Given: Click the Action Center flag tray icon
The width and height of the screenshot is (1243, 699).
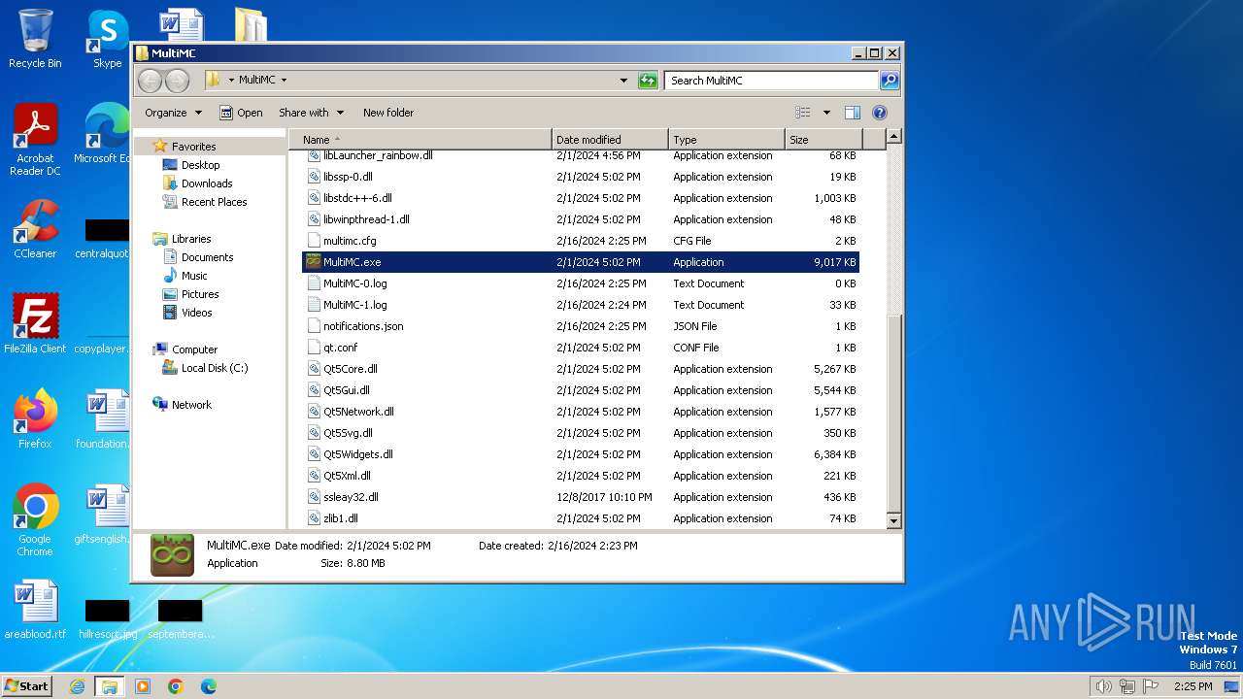Looking at the screenshot, I should tap(1151, 686).
